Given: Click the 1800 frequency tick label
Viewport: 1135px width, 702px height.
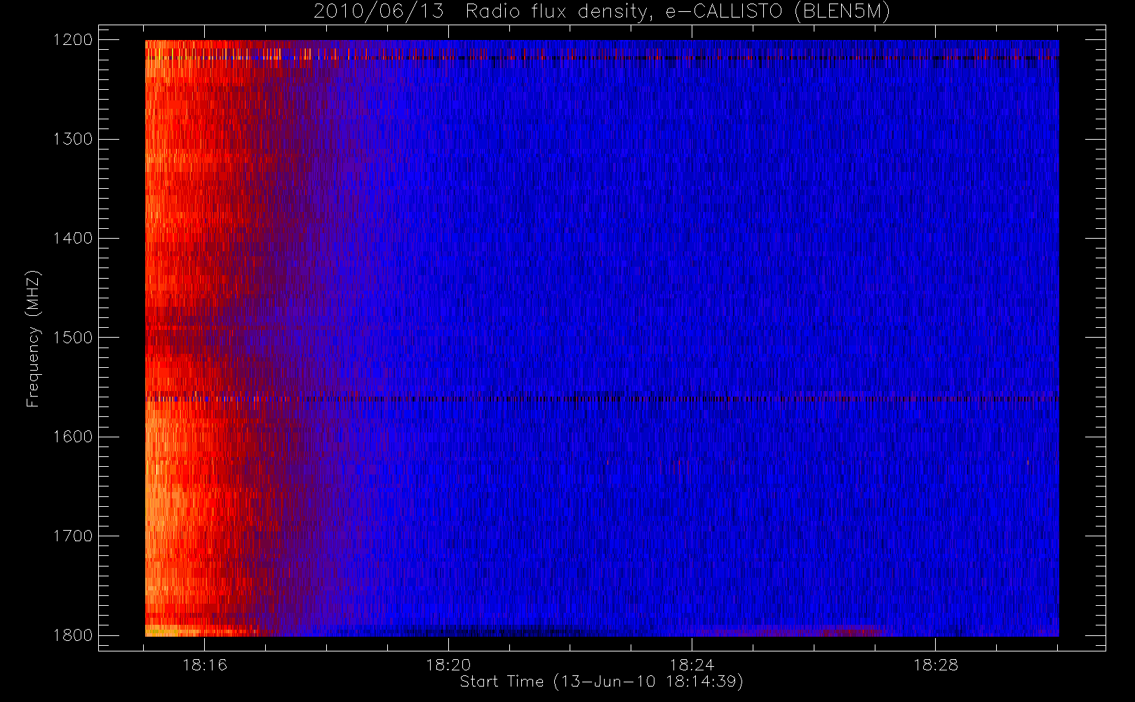Looking at the screenshot, I should (74, 635).
